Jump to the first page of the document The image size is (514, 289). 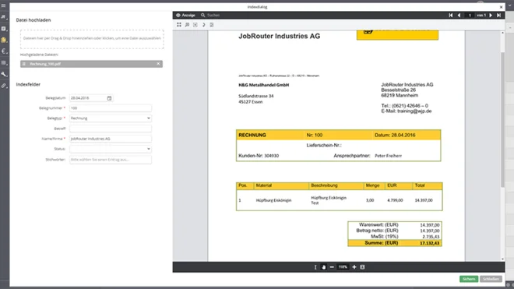click(x=451, y=15)
